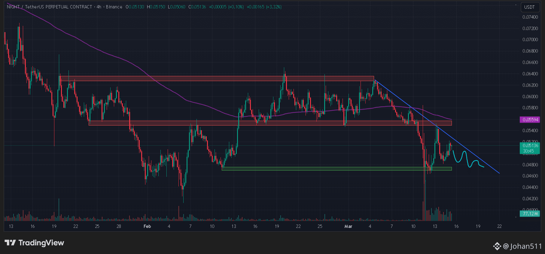This screenshot has height=254, width=545.
Task: Click the 0.07400 price scale label
Action: click(530, 17)
